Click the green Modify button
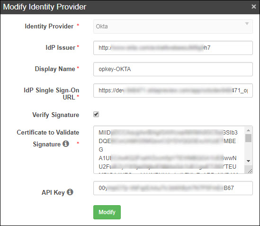Viewport: 260px width, 226px height. click(x=107, y=212)
